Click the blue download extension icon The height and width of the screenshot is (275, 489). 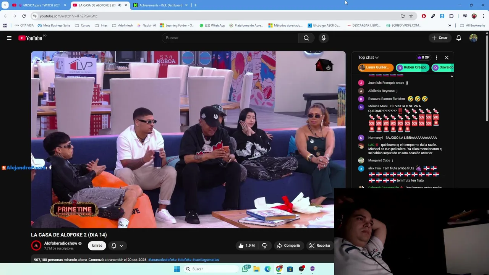(x=442, y=16)
